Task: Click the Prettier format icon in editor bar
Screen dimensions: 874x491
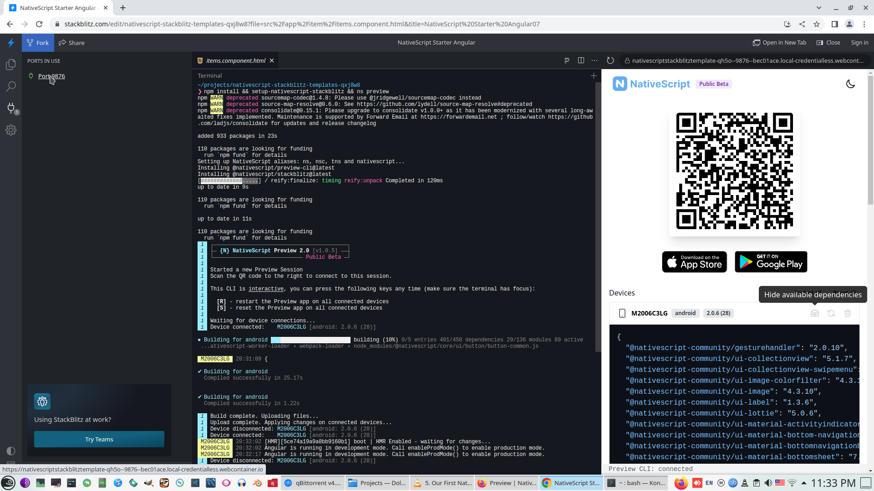Action: click(x=567, y=60)
